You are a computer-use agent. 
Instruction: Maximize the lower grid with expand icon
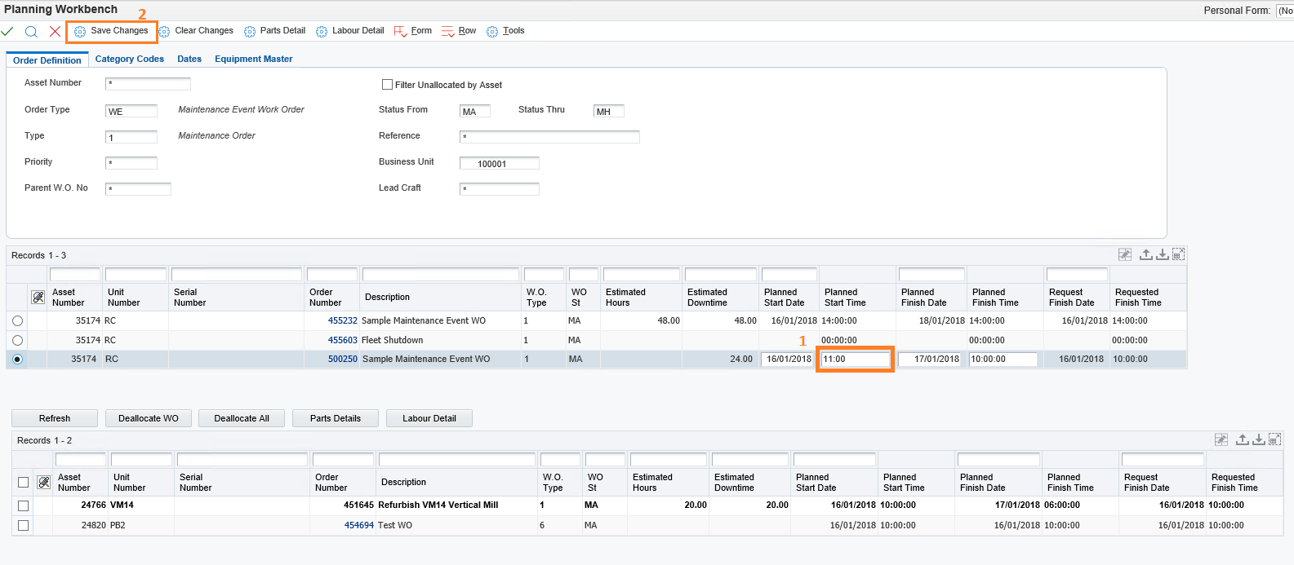(1274, 440)
